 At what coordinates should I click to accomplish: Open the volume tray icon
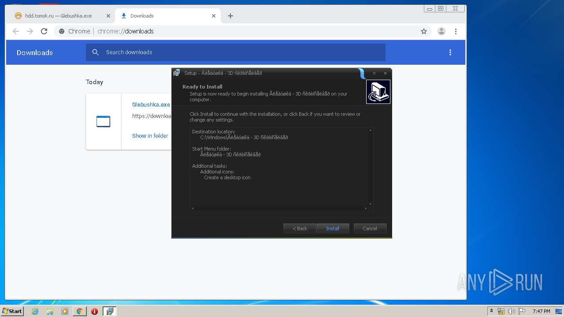[x=511, y=311]
